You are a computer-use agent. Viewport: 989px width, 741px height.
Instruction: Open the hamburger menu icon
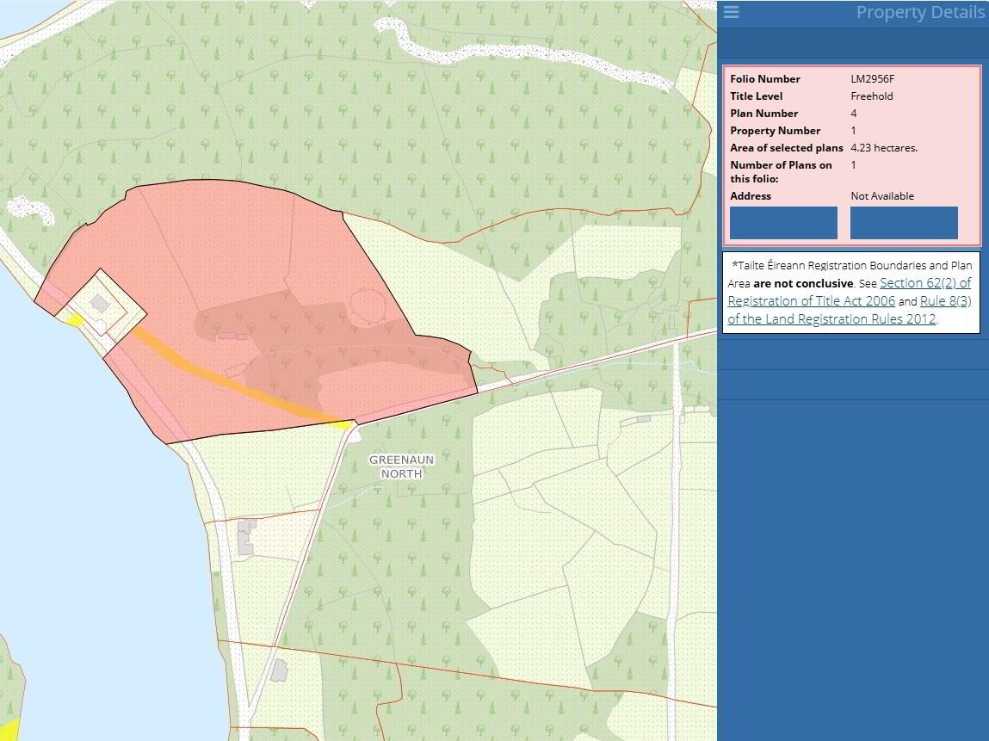coord(732,12)
